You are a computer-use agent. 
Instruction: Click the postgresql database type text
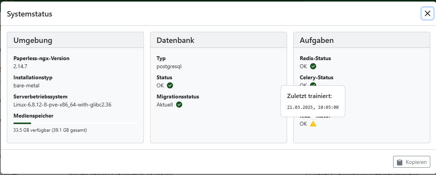[169, 66]
